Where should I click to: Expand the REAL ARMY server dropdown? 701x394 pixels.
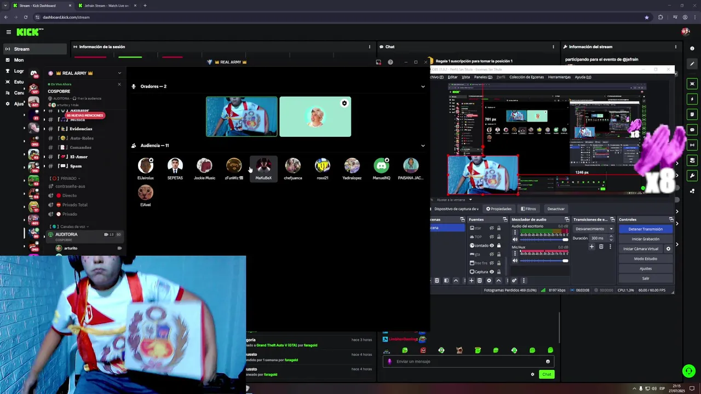[119, 73]
